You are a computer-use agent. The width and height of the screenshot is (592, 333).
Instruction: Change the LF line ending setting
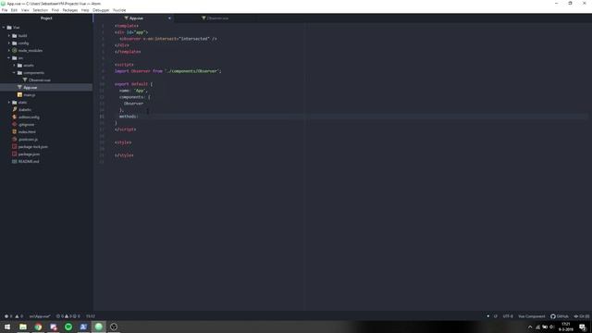(496, 316)
